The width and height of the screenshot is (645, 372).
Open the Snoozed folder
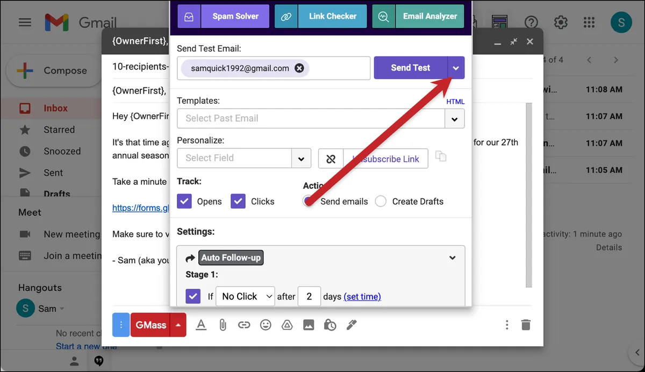coord(62,151)
